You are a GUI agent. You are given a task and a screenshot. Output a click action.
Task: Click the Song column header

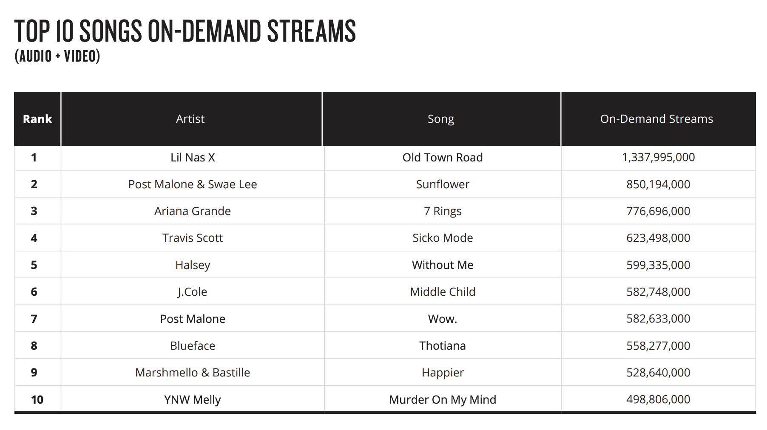coord(441,119)
